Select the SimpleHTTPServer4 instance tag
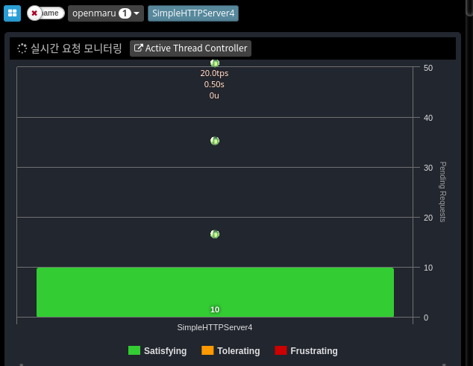Image resolution: width=473 pixels, height=366 pixels. (x=192, y=13)
